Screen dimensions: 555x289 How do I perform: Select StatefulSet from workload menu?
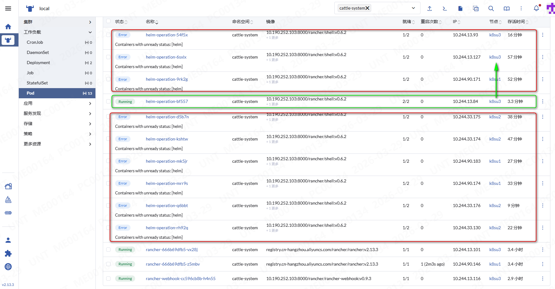(37, 83)
